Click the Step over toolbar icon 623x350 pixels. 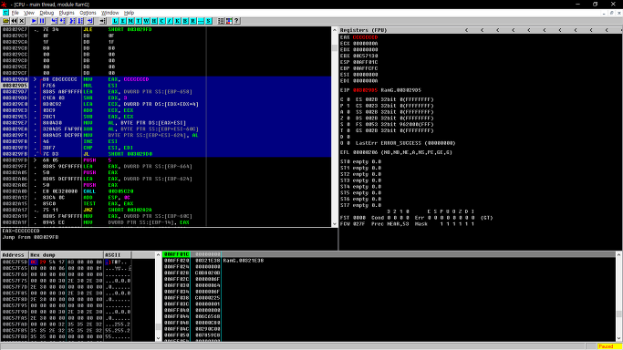click(x=62, y=21)
